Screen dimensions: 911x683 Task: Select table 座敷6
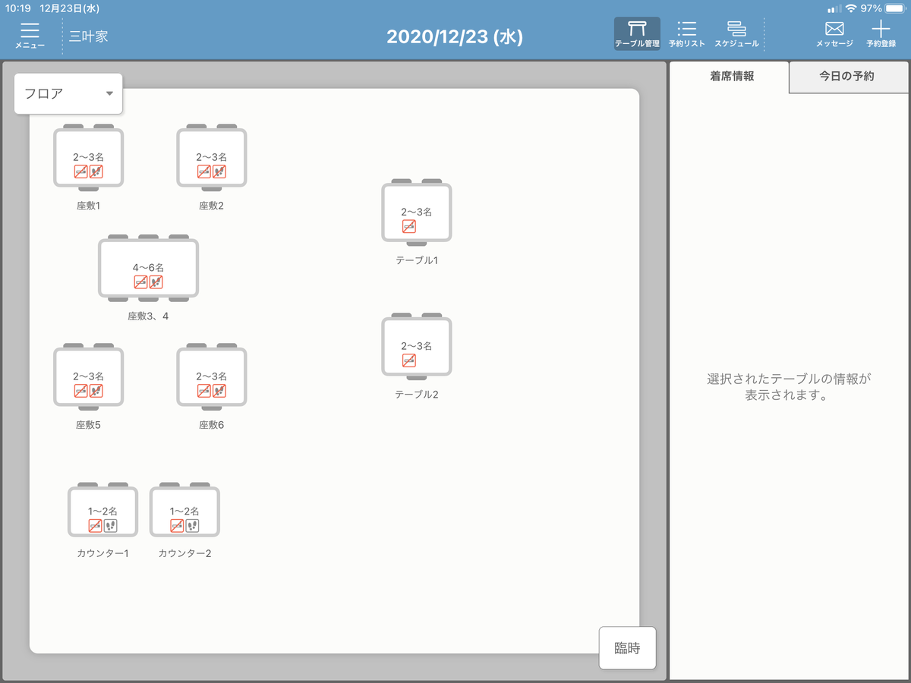[212, 377]
